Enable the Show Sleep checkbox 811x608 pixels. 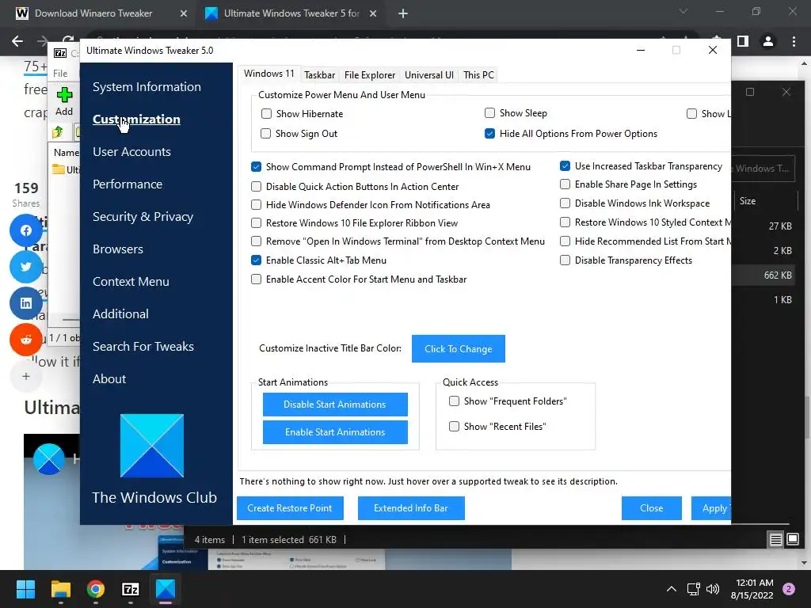point(489,112)
